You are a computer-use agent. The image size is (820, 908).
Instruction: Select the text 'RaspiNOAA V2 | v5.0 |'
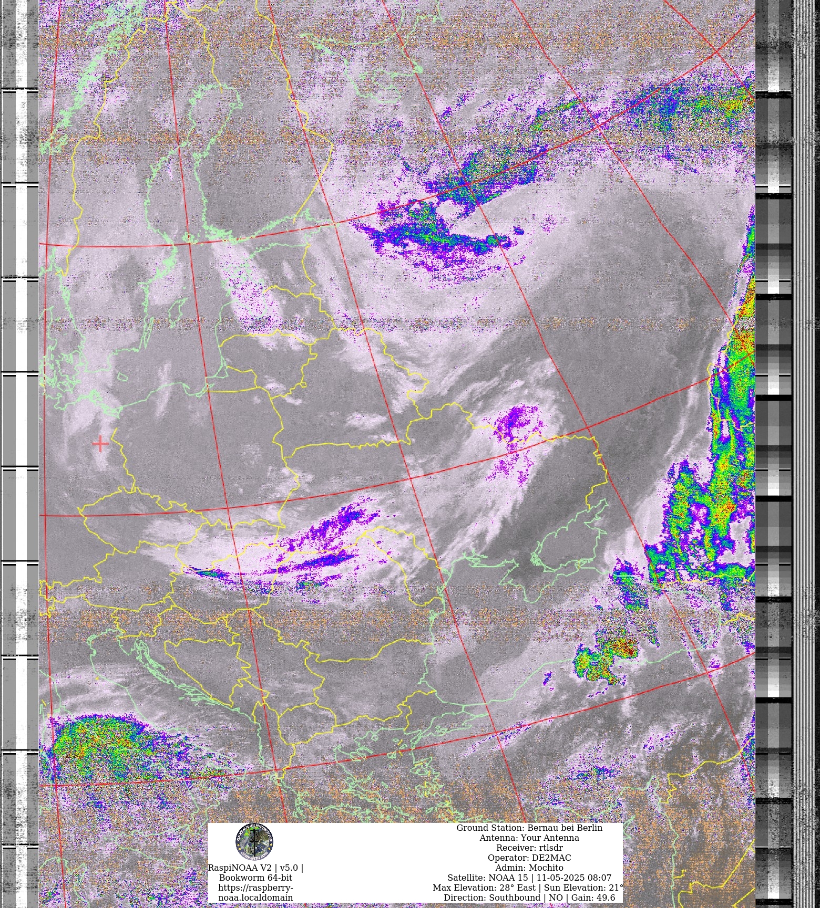coord(255,868)
